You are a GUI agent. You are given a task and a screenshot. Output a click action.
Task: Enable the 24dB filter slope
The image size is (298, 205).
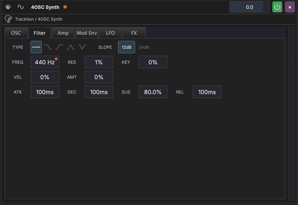pos(144,47)
